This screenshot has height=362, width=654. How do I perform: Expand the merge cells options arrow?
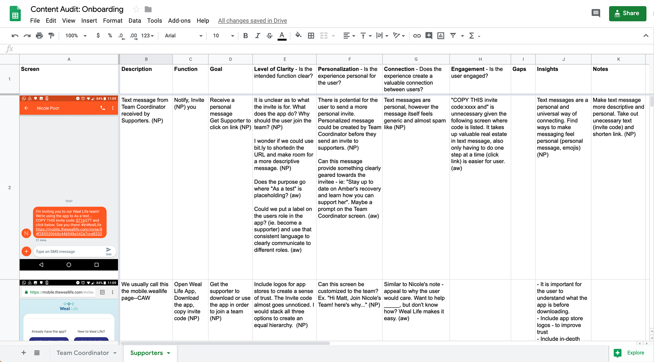[333, 36]
